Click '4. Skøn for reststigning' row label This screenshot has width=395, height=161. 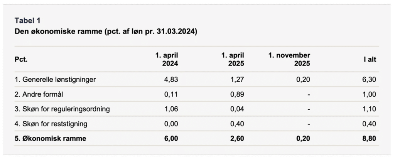click(51, 124)
